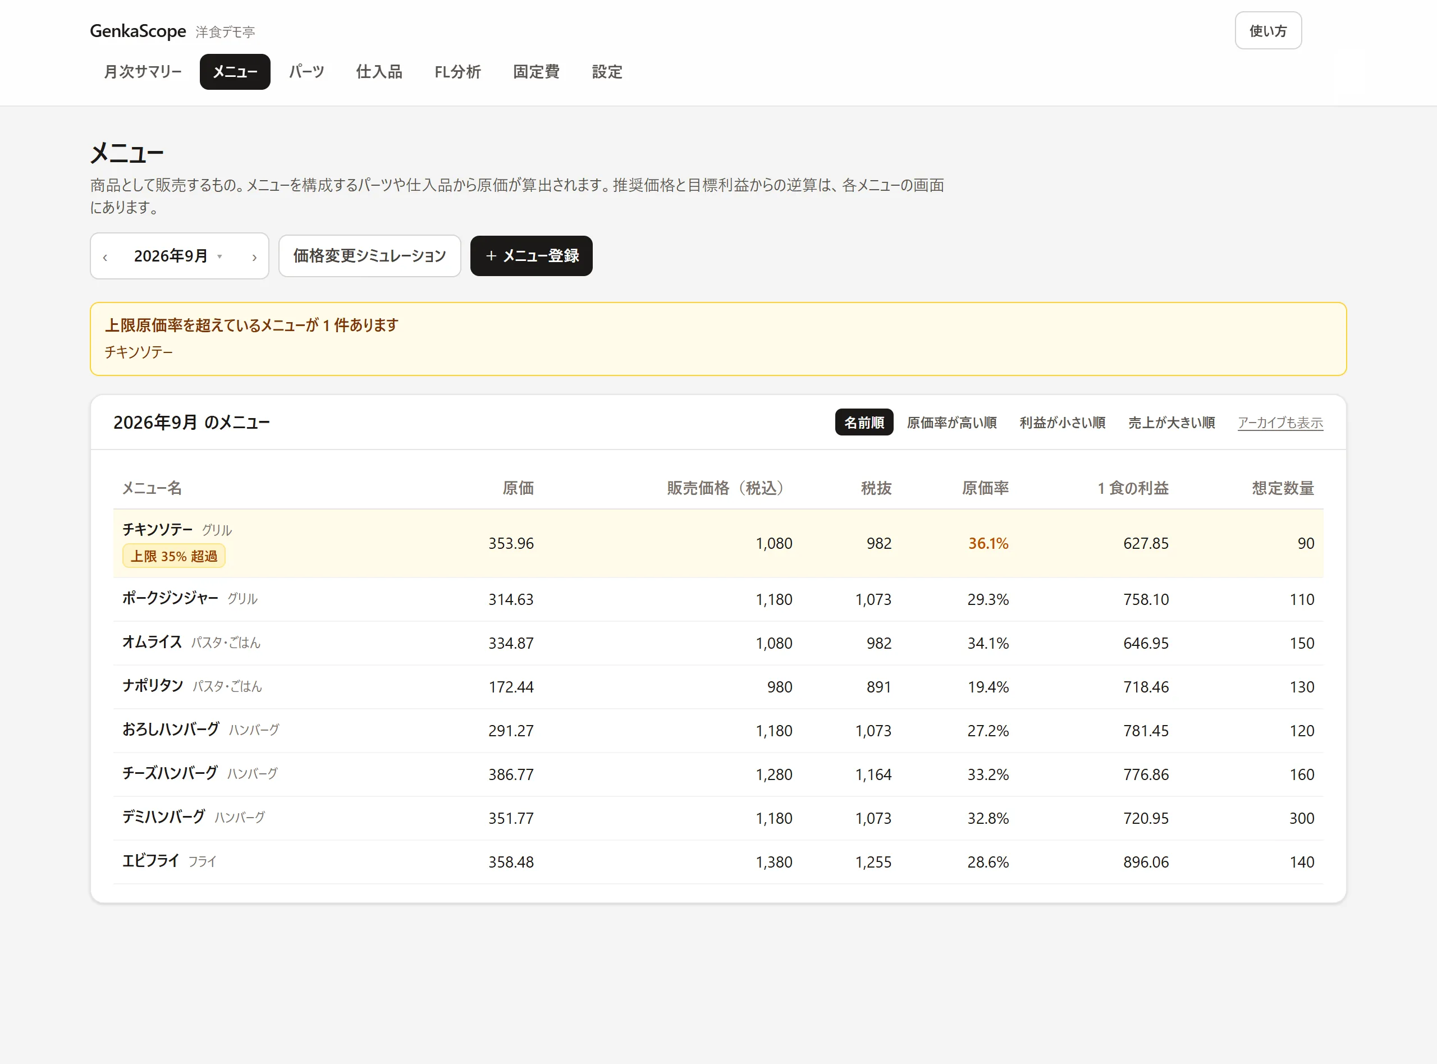Image resolution: width=1437 pixels, height=1064 pixels.
Task: Click quantity 300 in デミハンバーグ row
Action: 1301,818
